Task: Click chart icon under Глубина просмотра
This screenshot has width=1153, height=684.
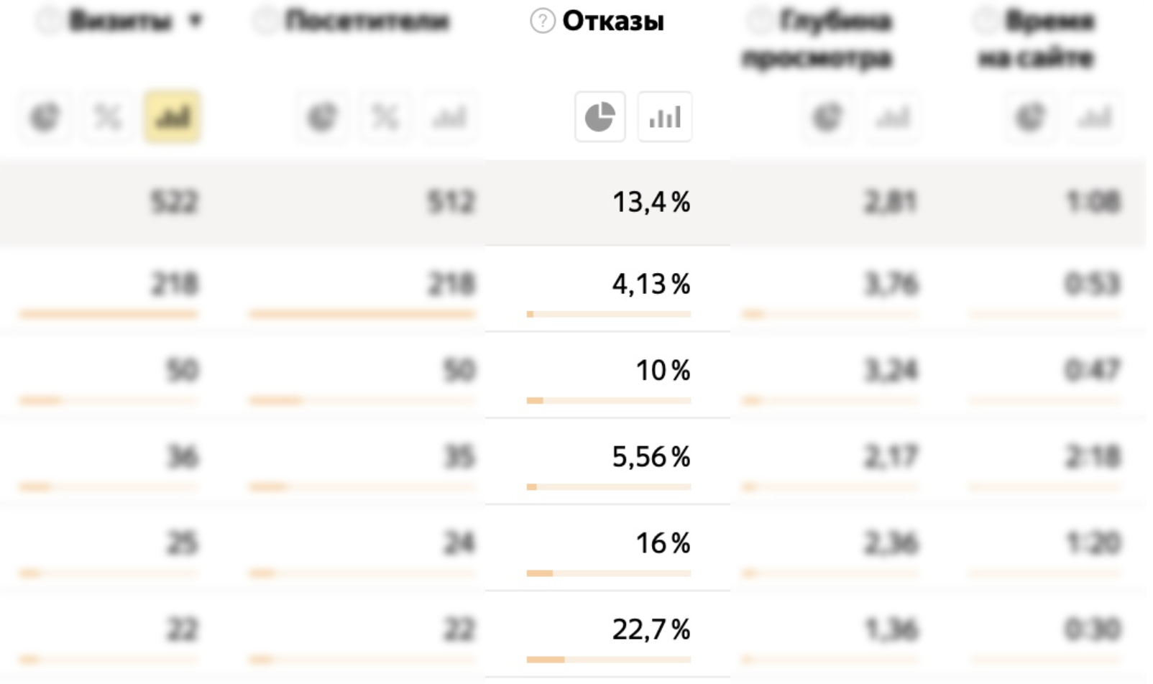Action: [x=892, y=116]
